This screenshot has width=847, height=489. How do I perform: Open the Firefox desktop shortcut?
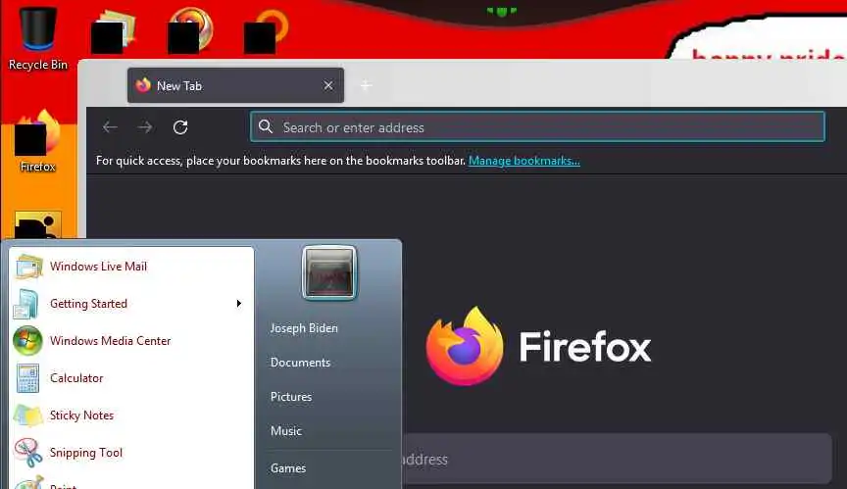(x=37, y=140)
